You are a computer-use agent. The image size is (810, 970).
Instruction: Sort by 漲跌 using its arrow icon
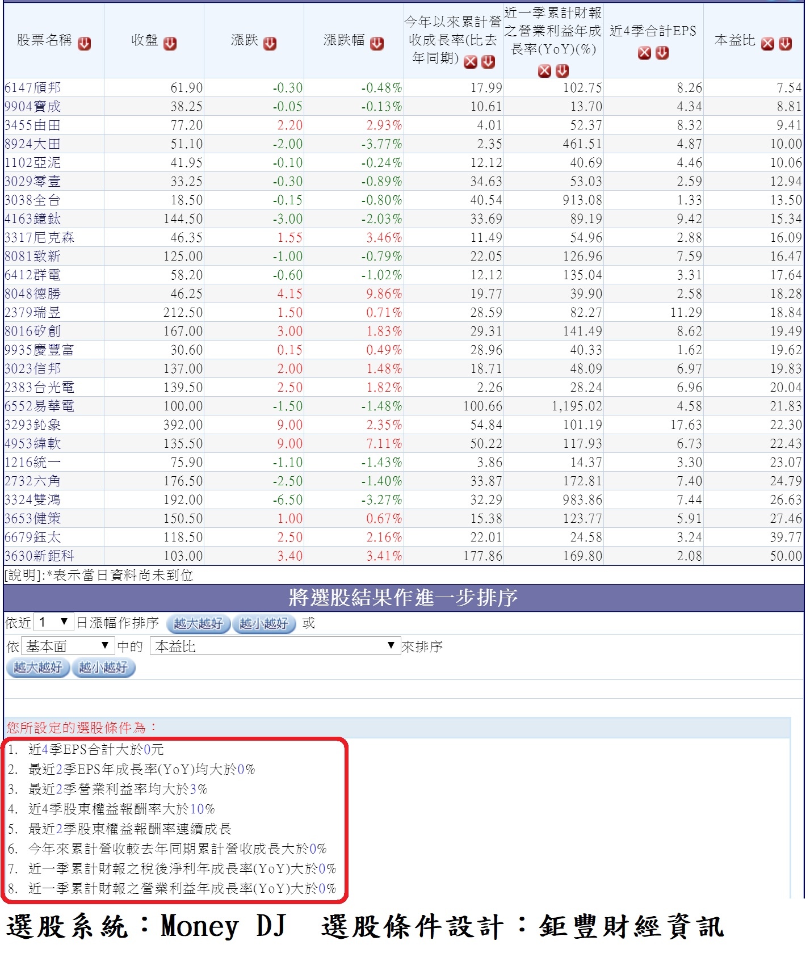point(270,44)
